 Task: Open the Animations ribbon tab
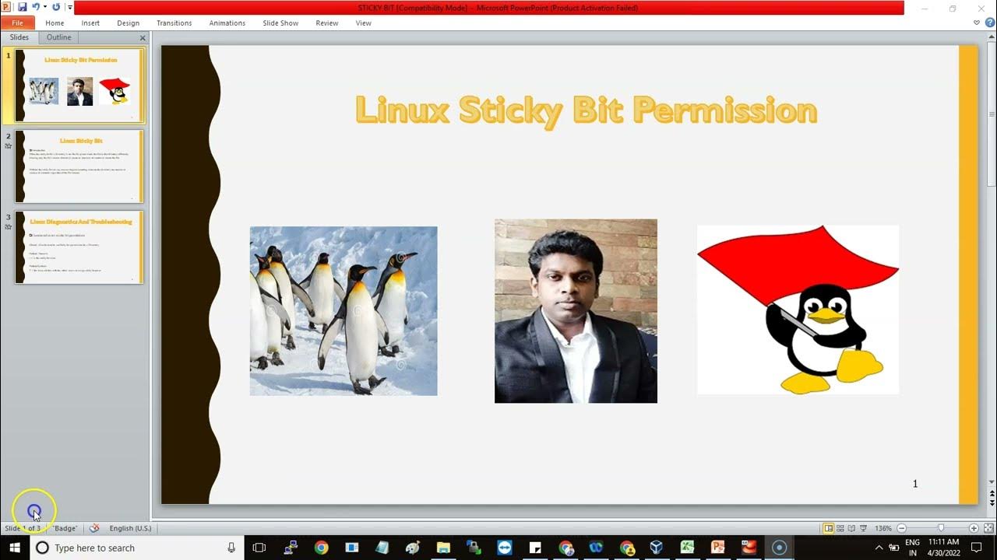tap(227, 23)
